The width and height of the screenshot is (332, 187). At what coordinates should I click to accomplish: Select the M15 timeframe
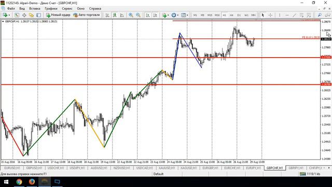coord(210,15)
